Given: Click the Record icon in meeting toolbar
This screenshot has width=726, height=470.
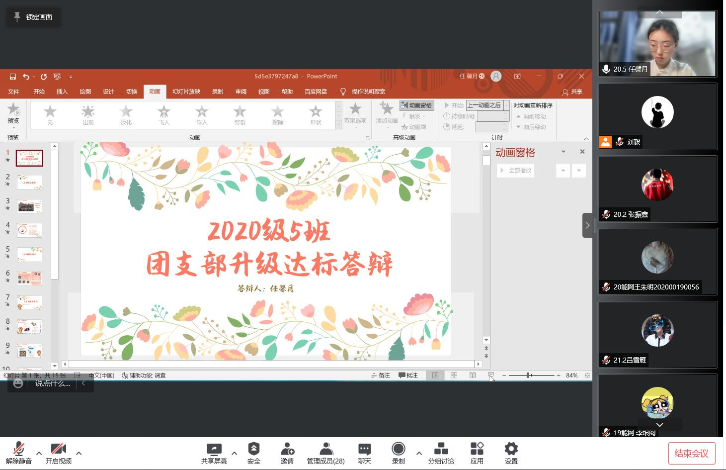Looking at the screenshot, I should tap(398, 450).
